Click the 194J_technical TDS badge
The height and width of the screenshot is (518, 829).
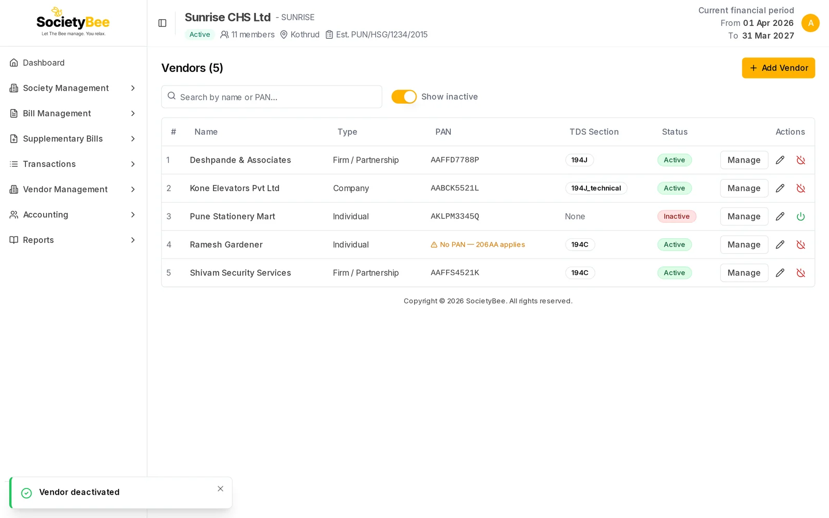click(x=596, y=188)
